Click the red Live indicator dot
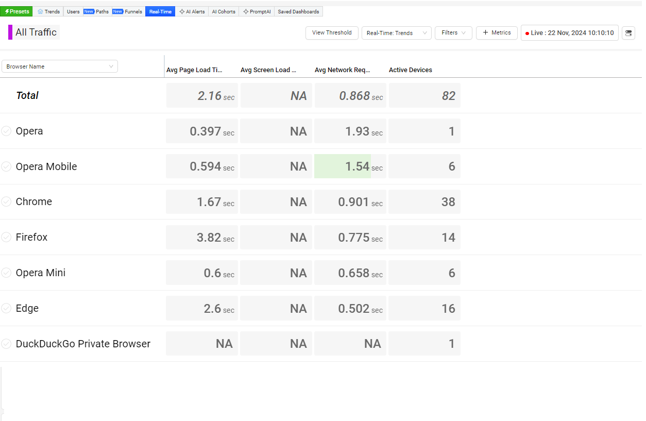This screenshot has height=421, width=646. [x=527, y=33]
